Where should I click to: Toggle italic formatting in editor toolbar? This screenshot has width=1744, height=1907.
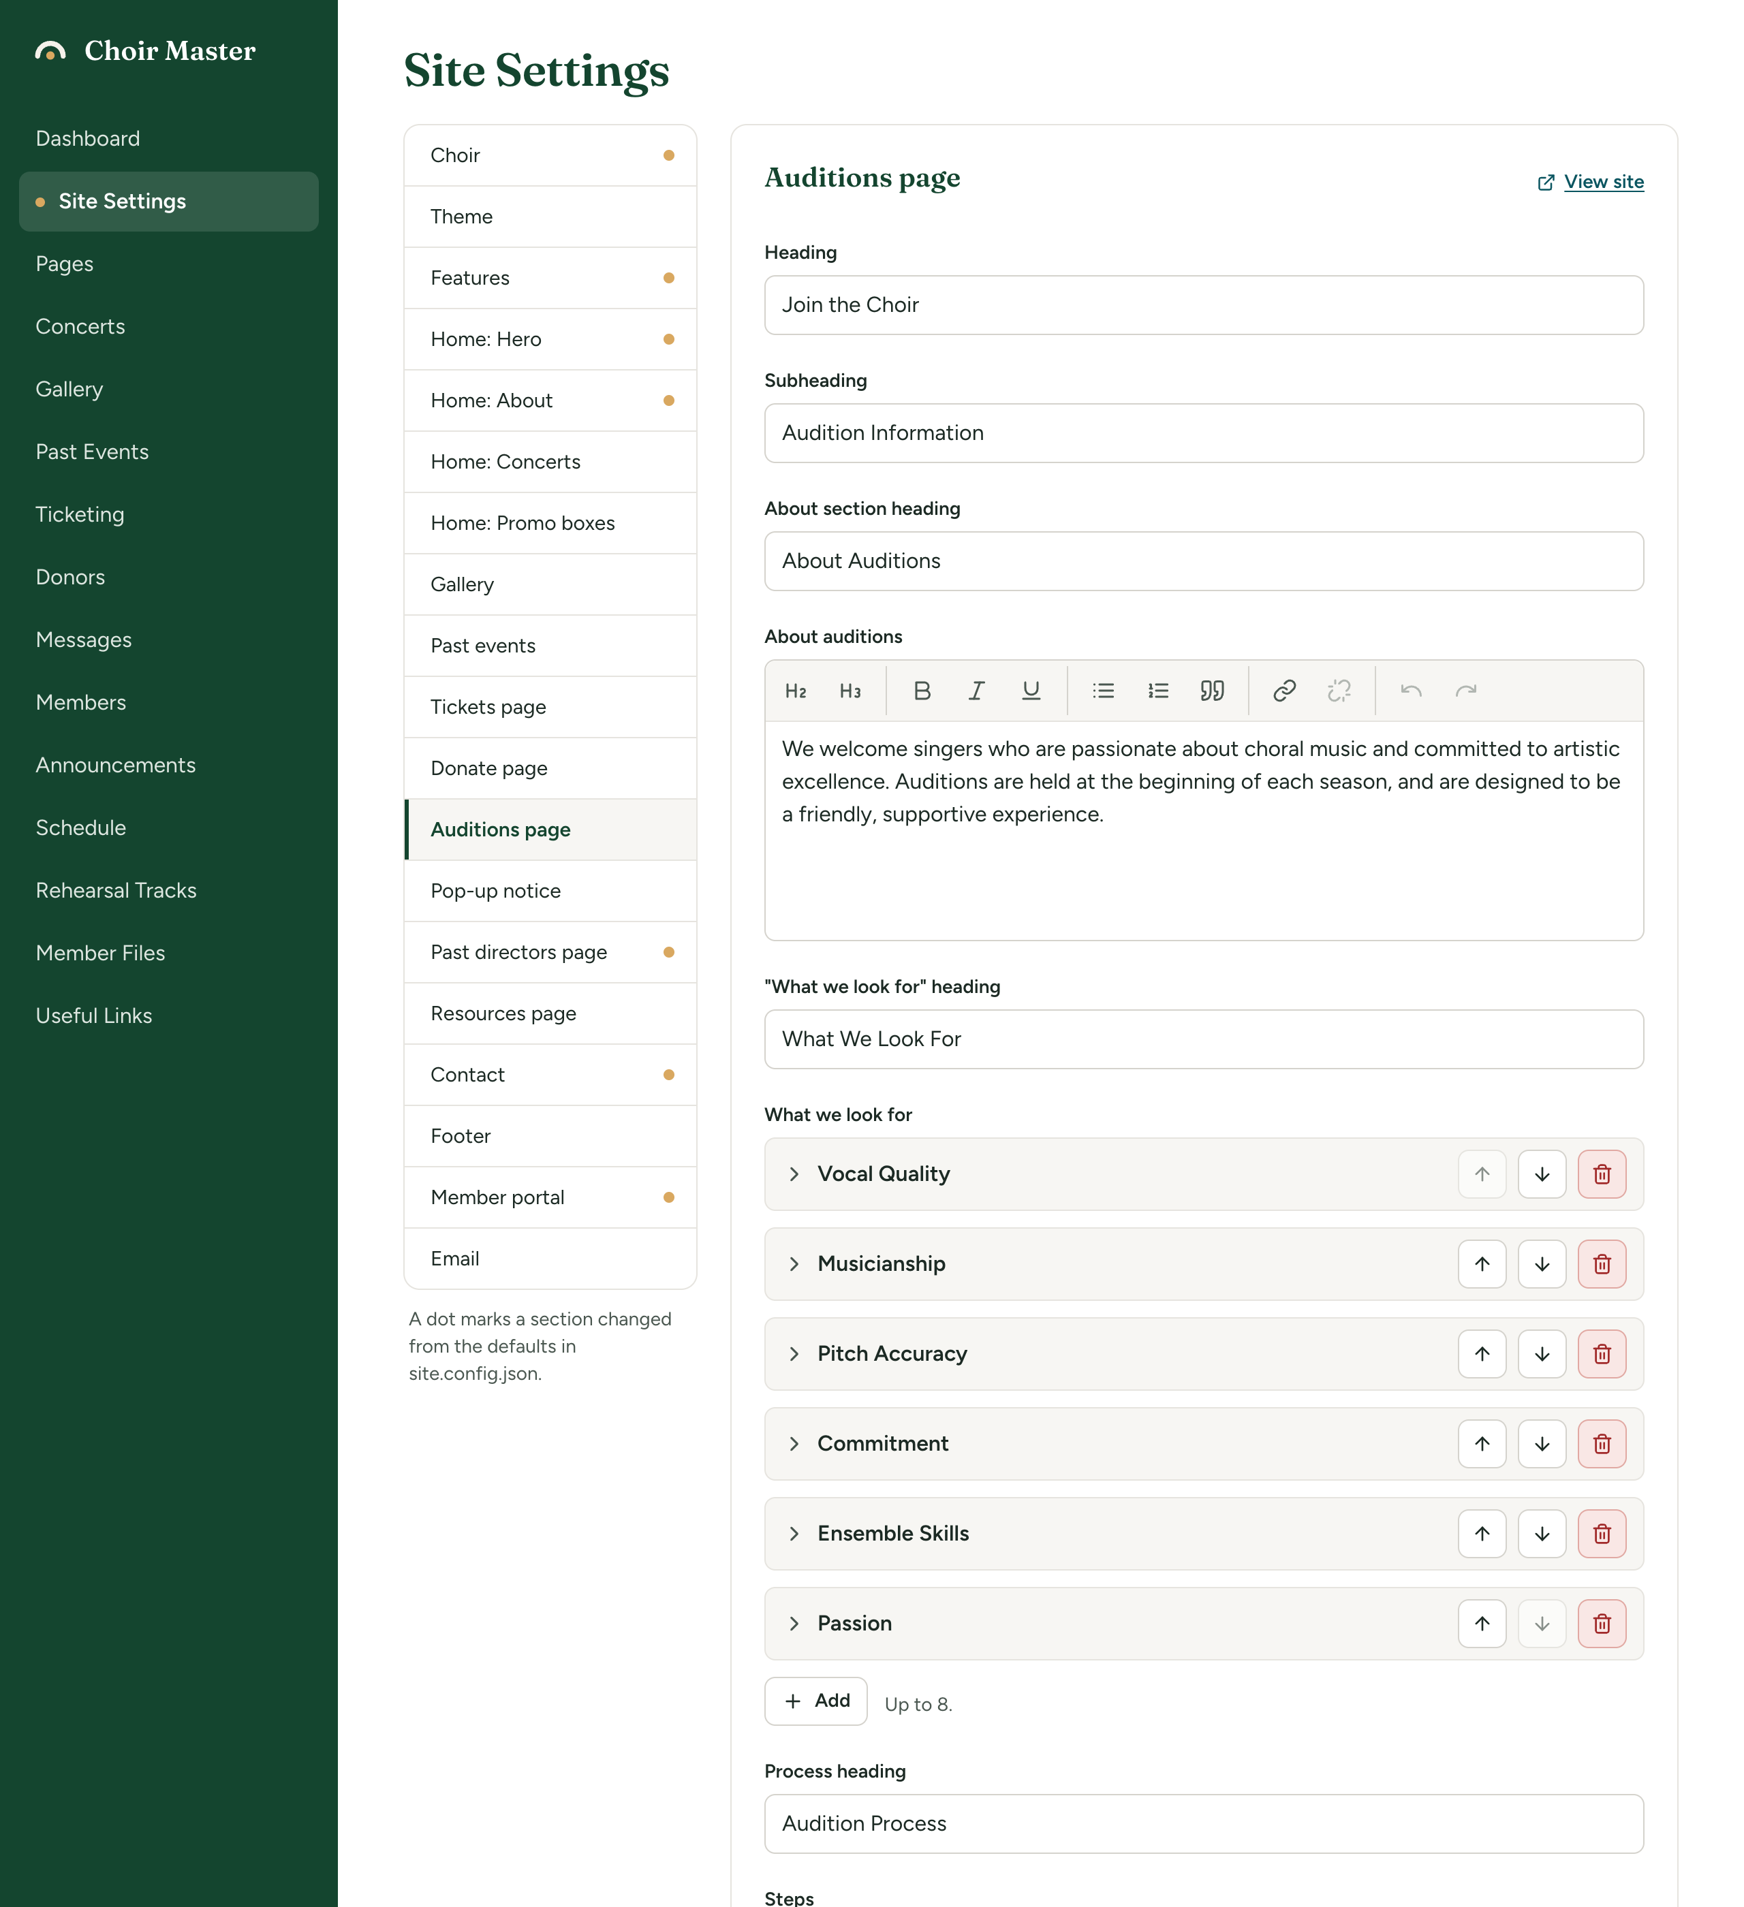tap(976, 691)
